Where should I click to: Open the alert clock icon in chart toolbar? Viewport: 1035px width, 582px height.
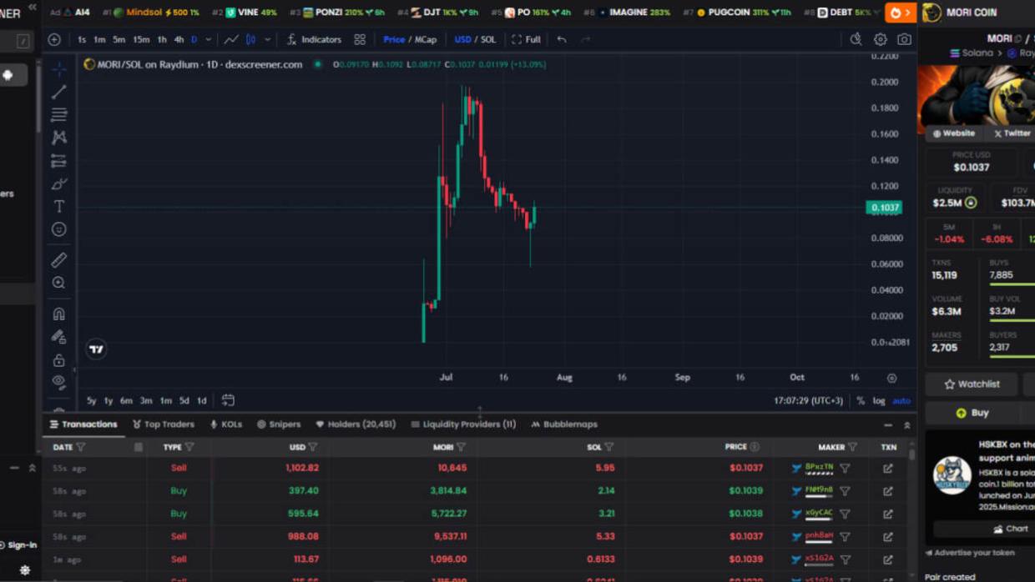[856, 39]
